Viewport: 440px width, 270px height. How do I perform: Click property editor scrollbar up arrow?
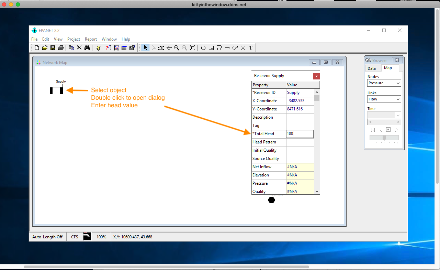pos(317,92)
